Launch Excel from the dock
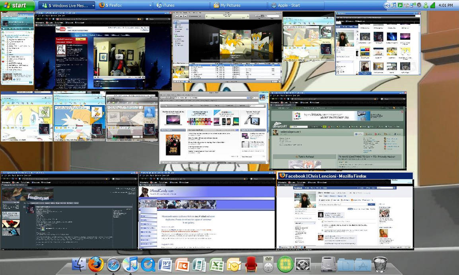This screenshot has height=275, width=459. [217, 264]
